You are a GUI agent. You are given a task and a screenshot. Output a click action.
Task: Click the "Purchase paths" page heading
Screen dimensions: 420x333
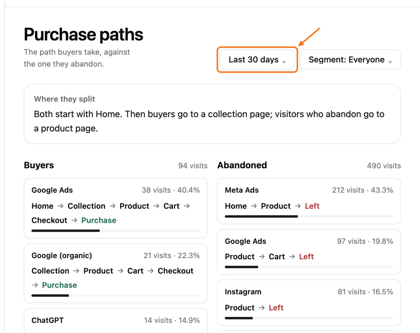(83, 35)
